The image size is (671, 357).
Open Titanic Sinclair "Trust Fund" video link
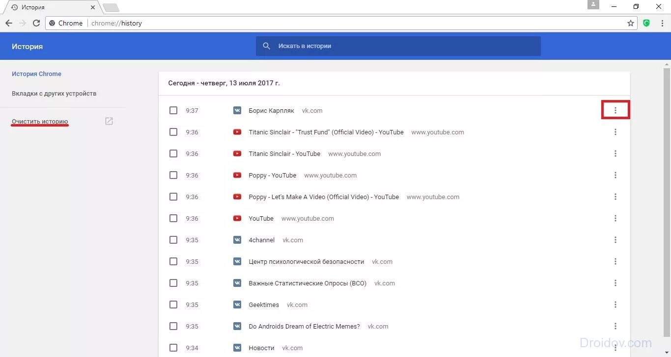[x=326, y=132]
